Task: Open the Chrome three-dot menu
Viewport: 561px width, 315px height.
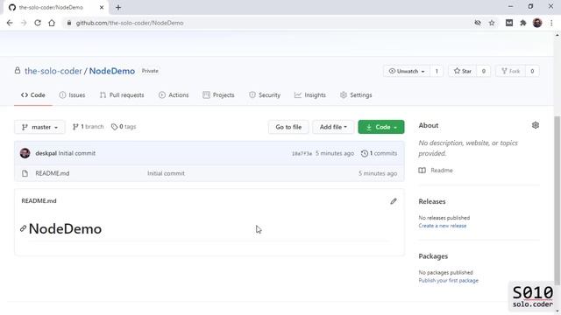Action: 551,23
